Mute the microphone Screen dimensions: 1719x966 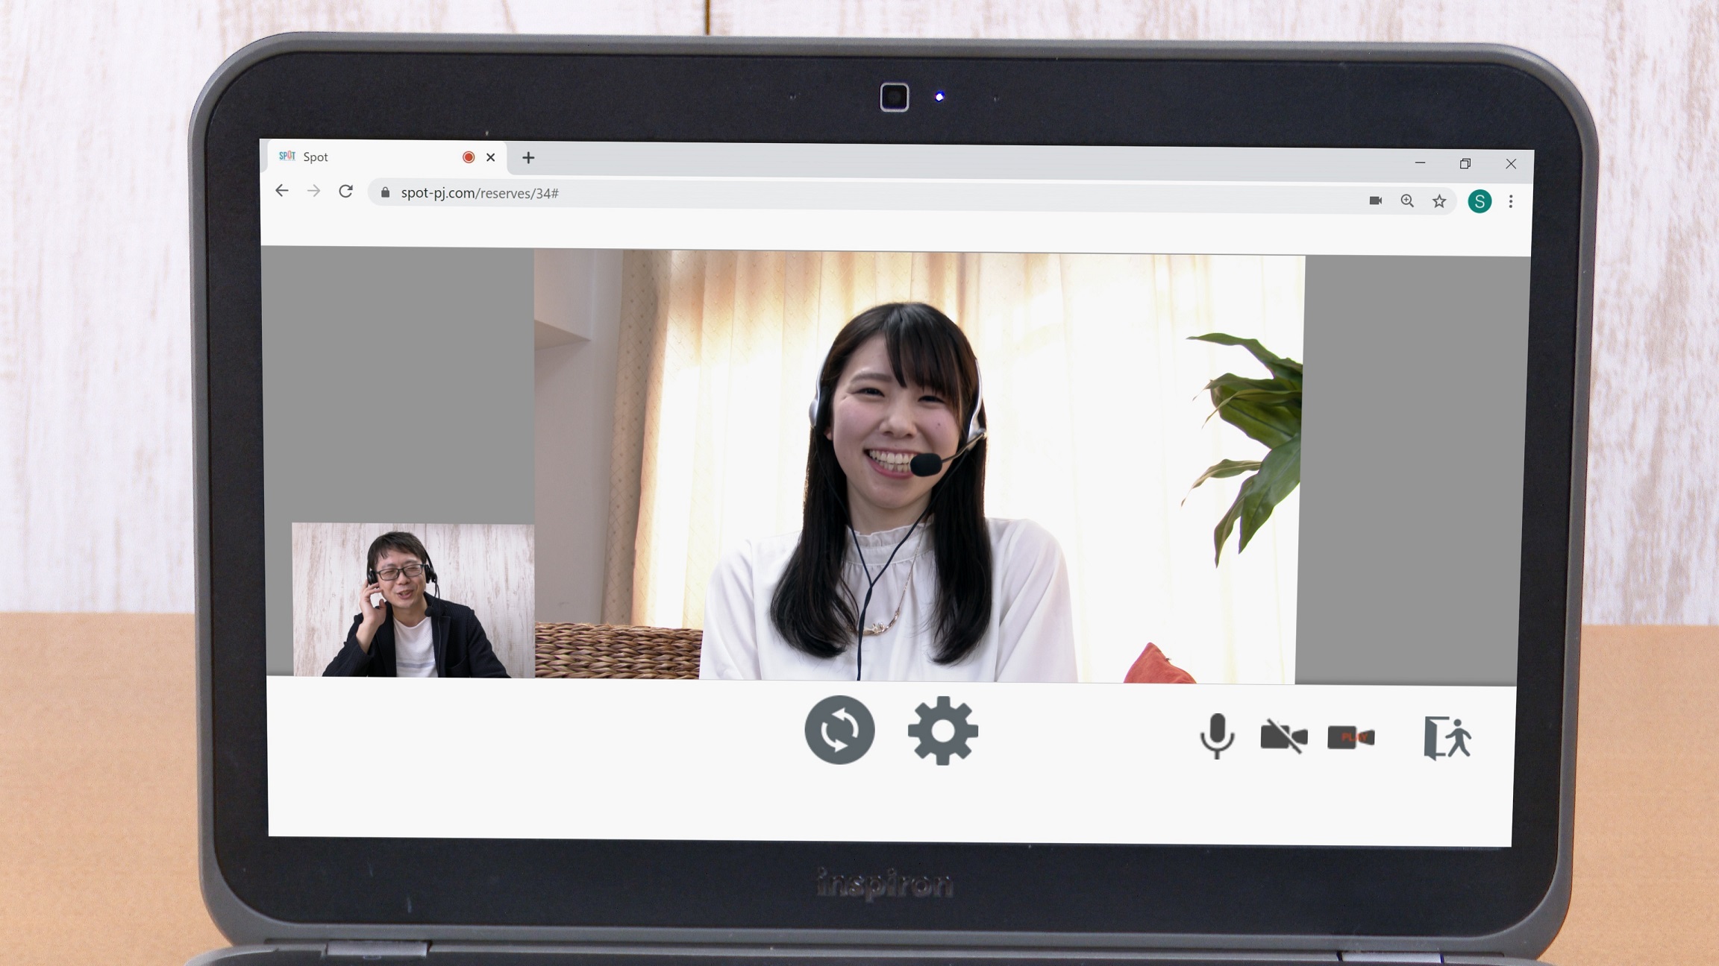[1217, 736]
